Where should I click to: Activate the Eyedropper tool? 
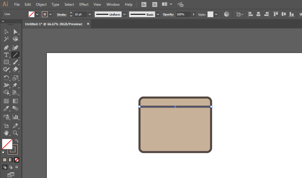[6, 108]
